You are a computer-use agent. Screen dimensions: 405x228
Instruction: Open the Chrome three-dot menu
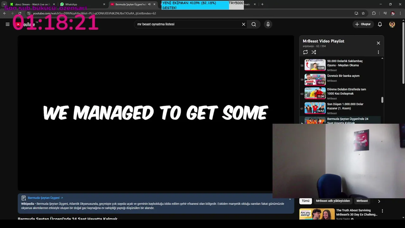(x=400, y=13)
